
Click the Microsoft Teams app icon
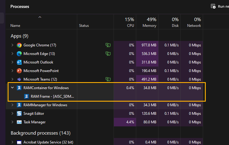[x=19, y=79]
